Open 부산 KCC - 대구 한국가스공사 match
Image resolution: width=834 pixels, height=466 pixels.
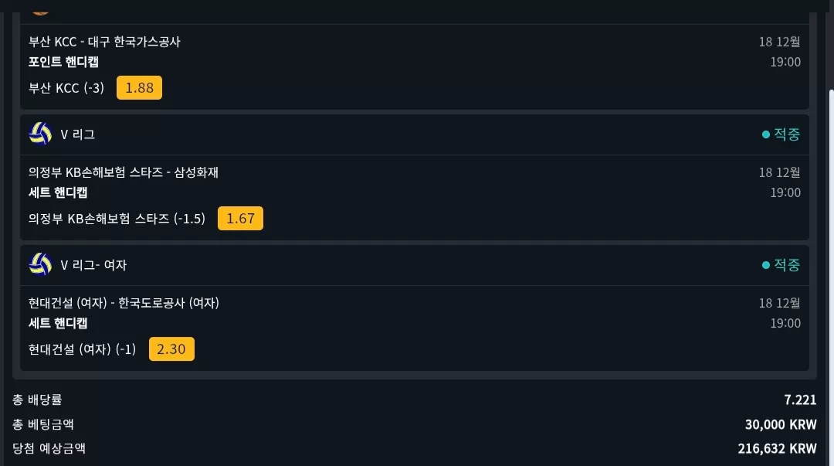click(104, 42)
